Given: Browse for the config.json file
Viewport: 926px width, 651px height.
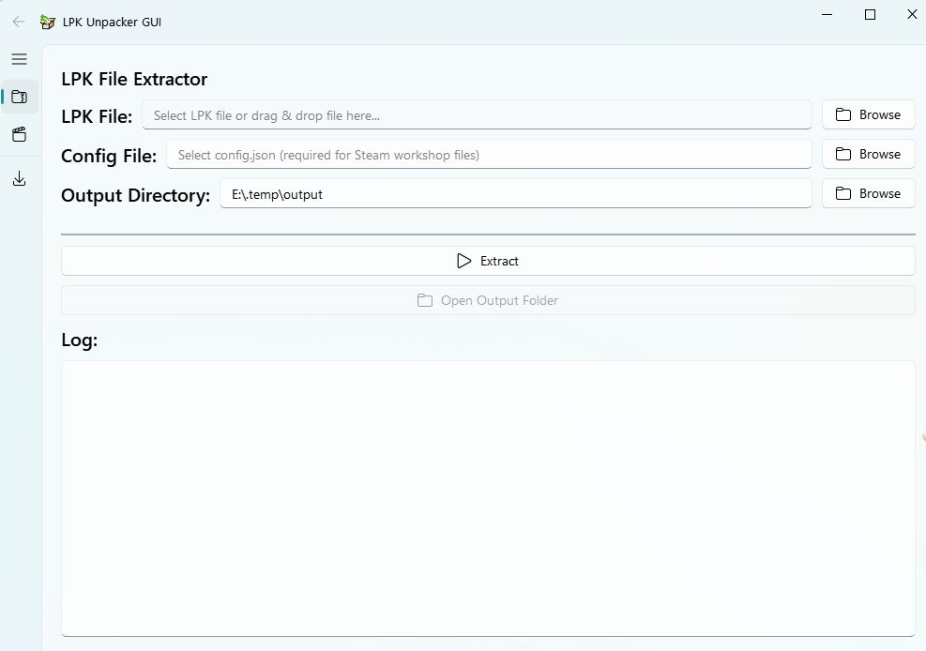Looking at the screenshot, I should [x=868, y=154].
